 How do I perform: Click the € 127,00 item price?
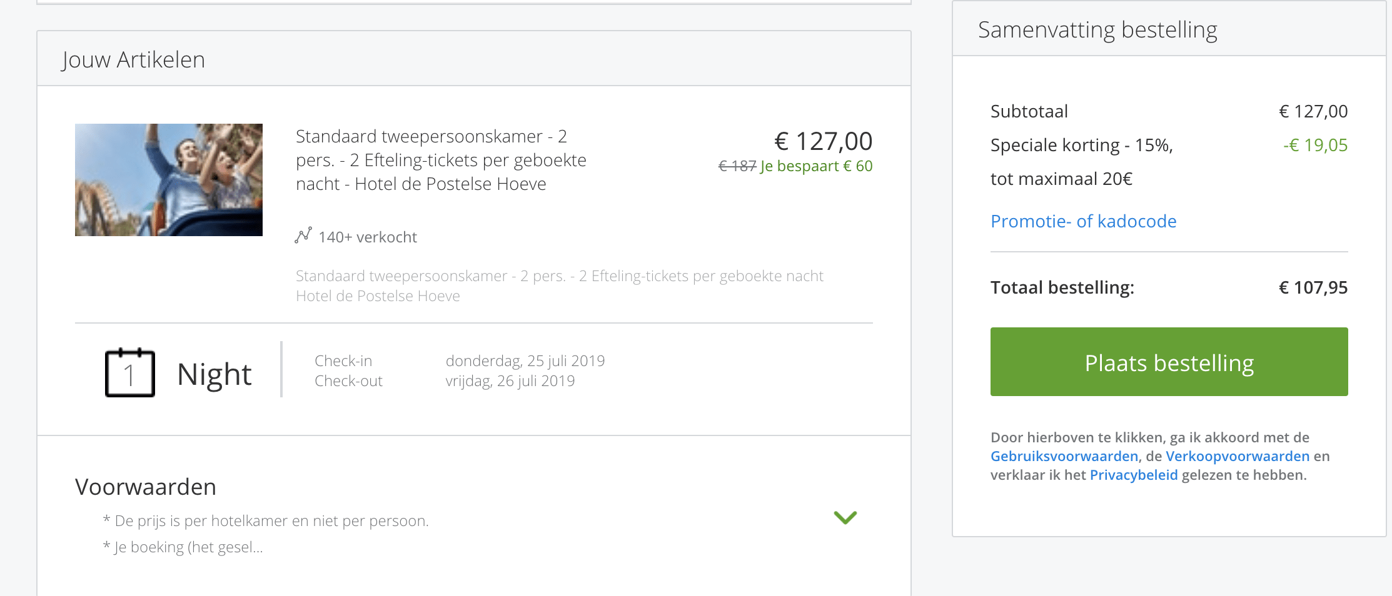coord(823,141)
